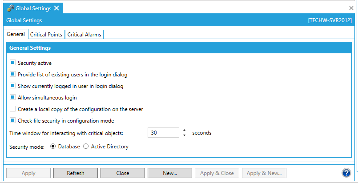The width and height of the screenshot is (358, 183).
Task: Open the Critical Alarms tab
Action: tap(84, 35)
